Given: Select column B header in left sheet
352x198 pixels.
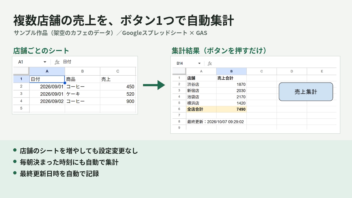Looking at the screenshot, I should click(82, 71).
